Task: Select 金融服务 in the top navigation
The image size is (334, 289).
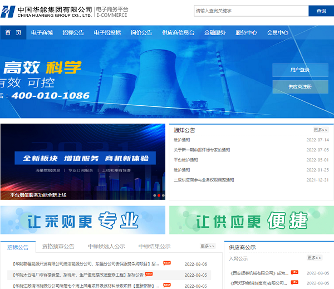Action: click(x=215, y=33)
